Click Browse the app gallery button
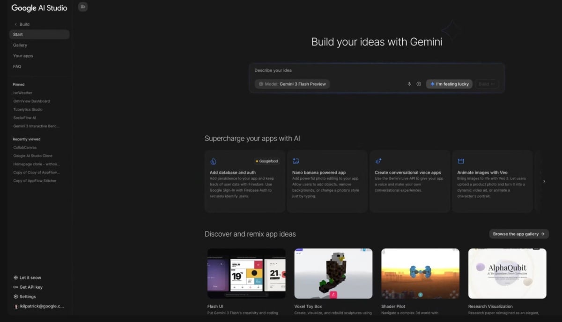Viewport: 562px width, 322px height. click(x=518, y=234)
